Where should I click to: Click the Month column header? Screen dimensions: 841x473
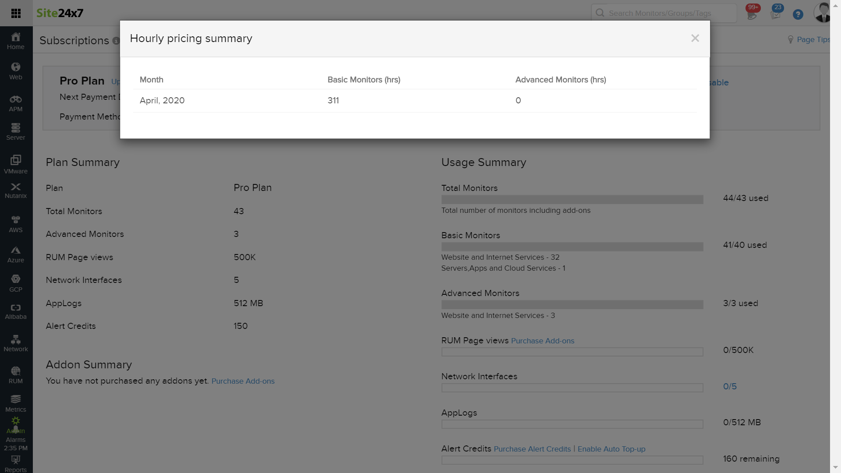[152, 80]
